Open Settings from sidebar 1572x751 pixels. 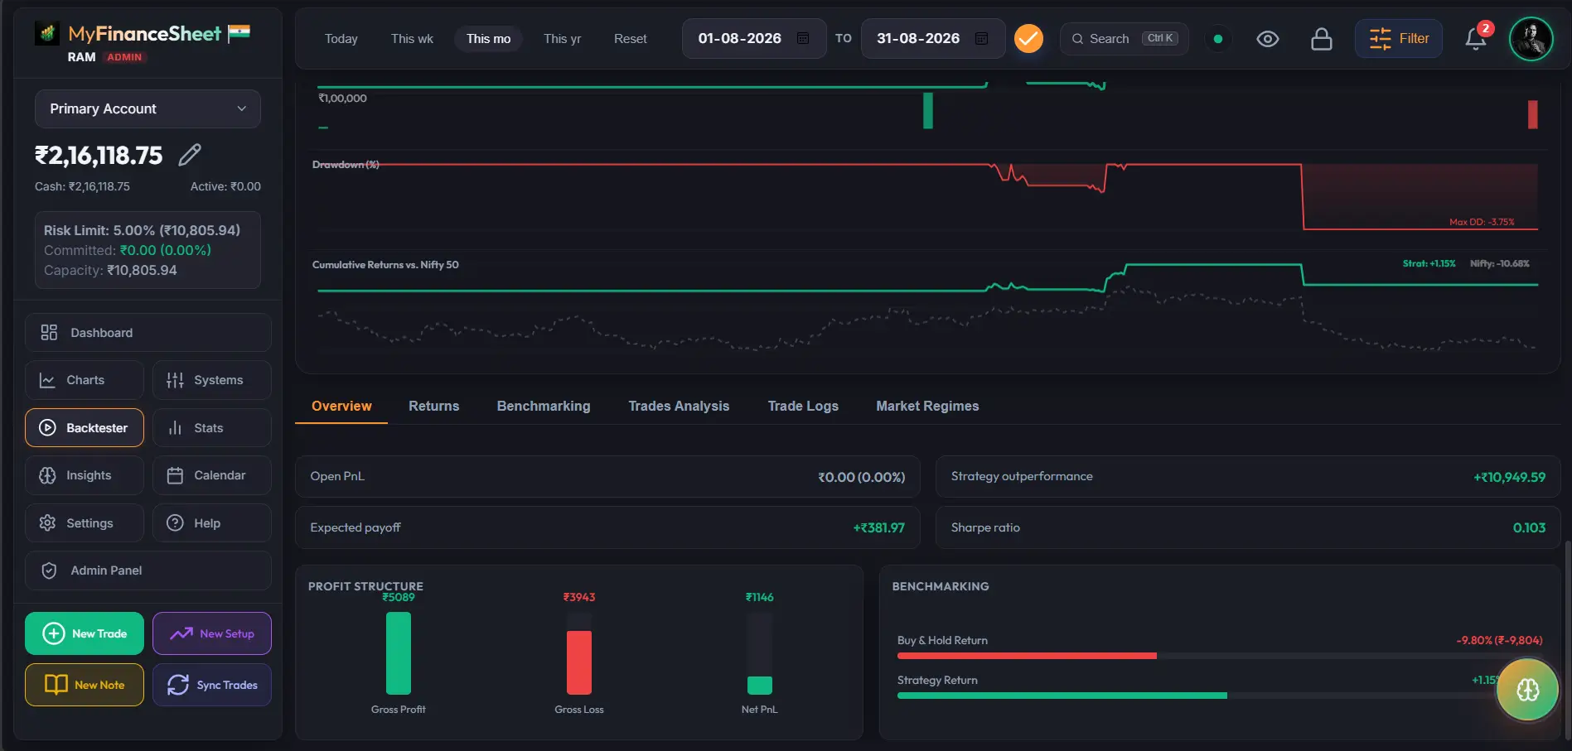click(84, 522)
